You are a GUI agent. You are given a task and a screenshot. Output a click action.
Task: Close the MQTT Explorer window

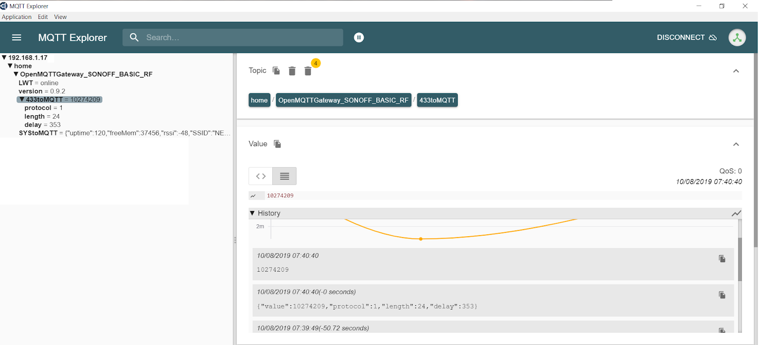tap(745, 6)
